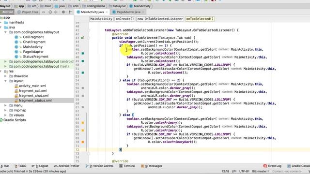Screen dimensions: 310x174
Task: Open the Messages tool window
Action: pos(152,166)
